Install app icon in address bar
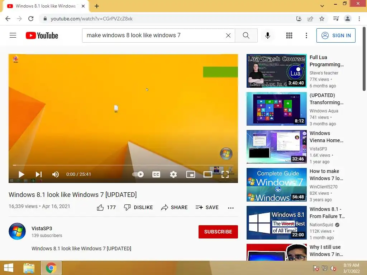 299,19
